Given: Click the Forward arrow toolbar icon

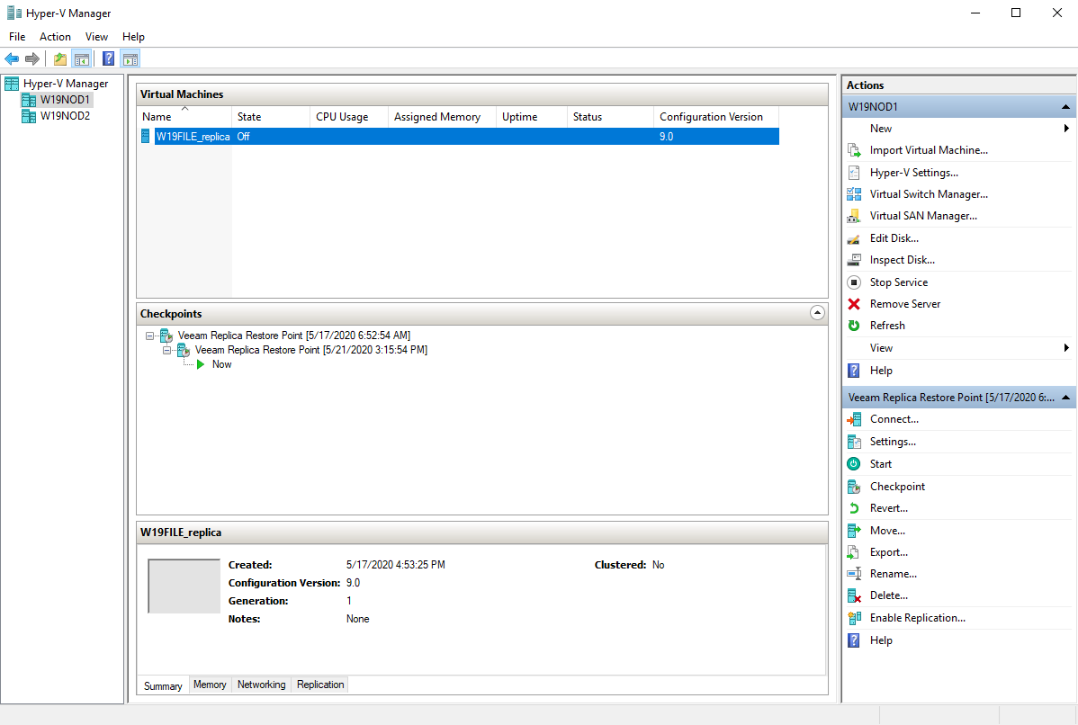Looking at the screenshot, I should click(32, 59).
